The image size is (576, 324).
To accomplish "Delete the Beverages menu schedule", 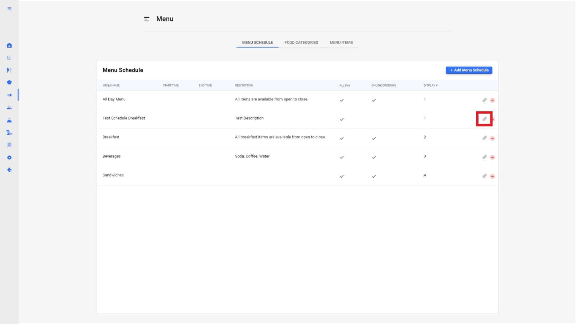I will point(492,157).
